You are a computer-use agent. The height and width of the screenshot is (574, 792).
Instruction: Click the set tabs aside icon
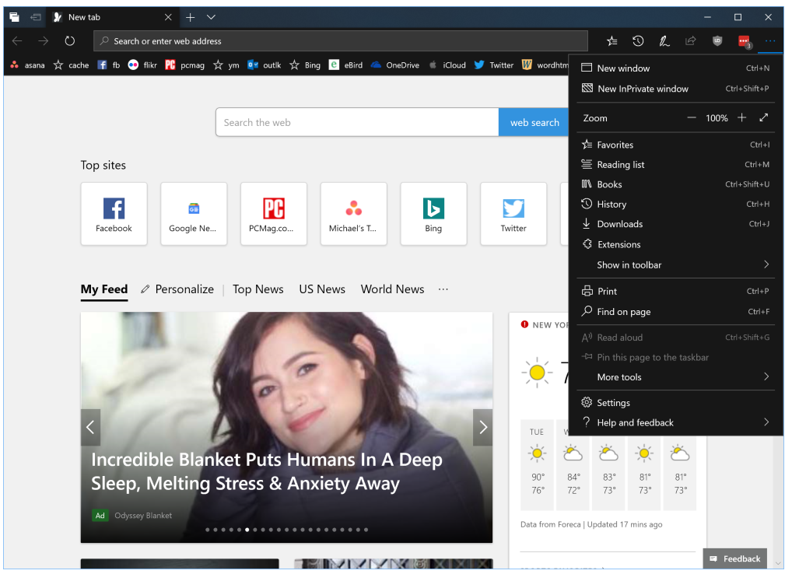(x=36, y=16)
